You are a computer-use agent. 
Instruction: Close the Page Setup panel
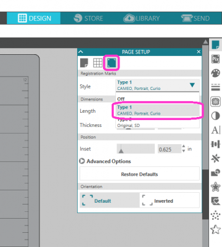coord(199,52)
